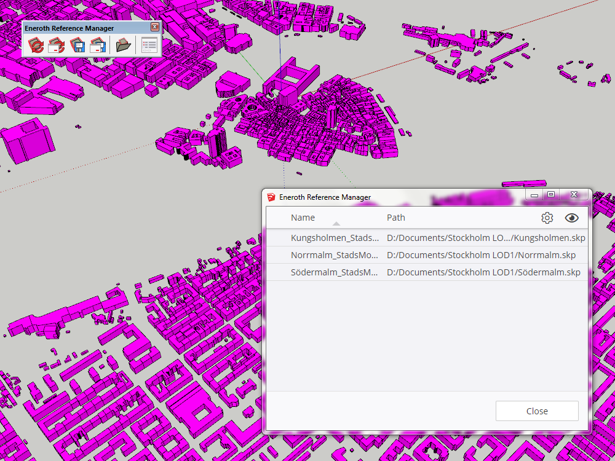Toggle visibility with the eye icon

point(572,218)
